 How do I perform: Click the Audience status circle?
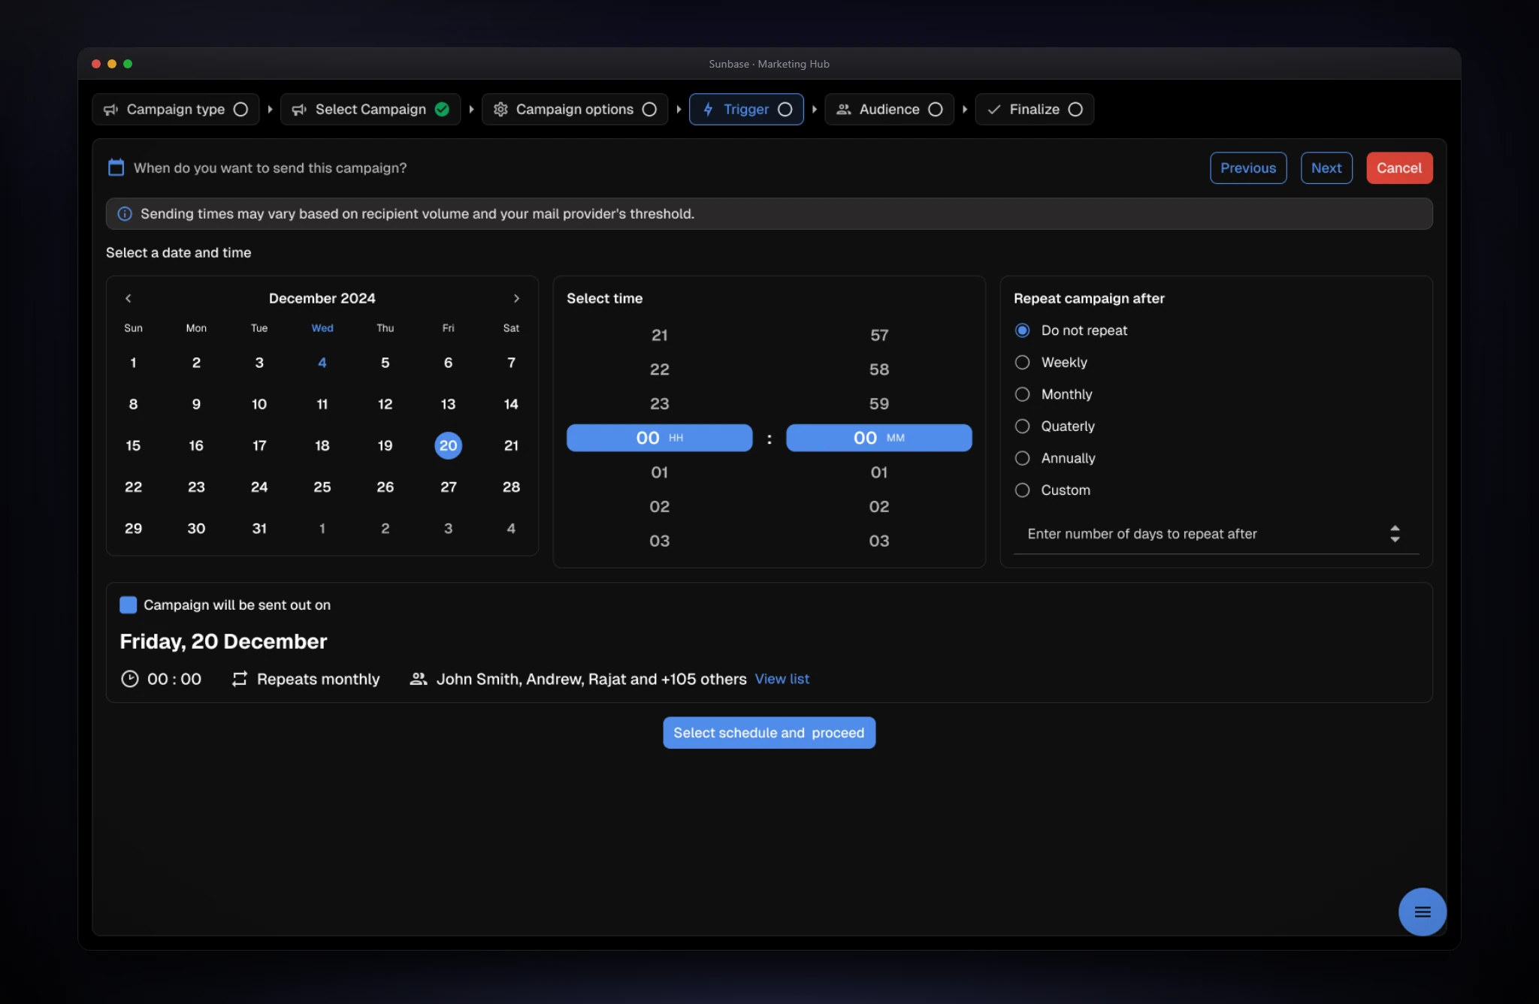coord(936,110)
